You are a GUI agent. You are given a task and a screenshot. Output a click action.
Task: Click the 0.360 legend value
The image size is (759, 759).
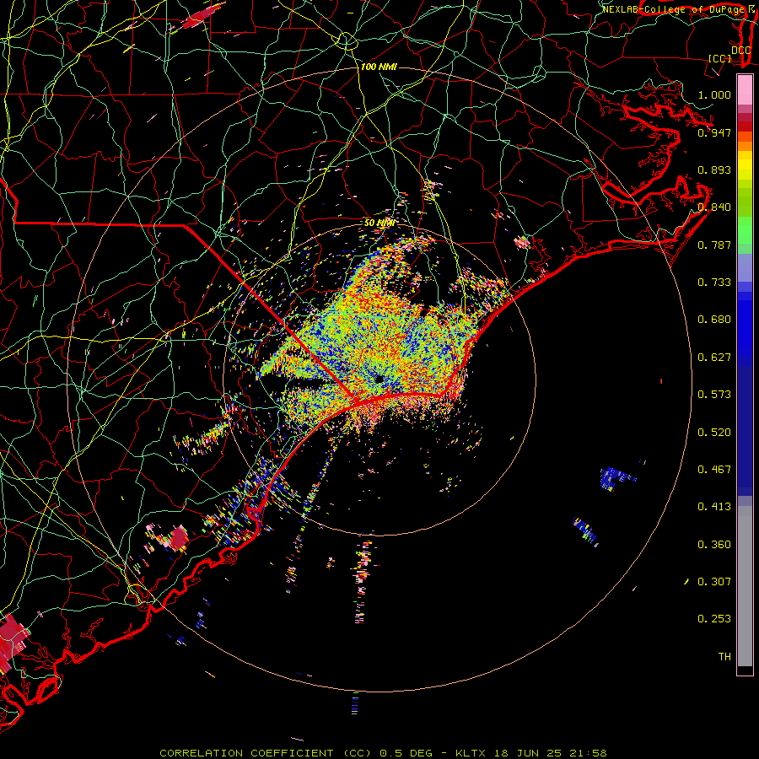(714, 545)
